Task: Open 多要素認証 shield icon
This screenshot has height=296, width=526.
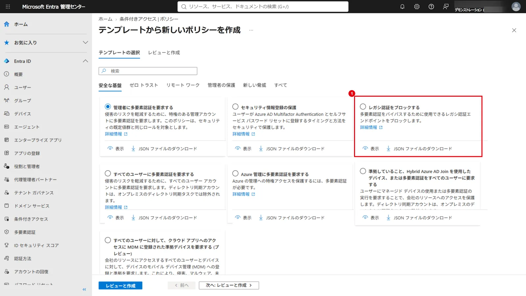Action: [x=7, y=232]
